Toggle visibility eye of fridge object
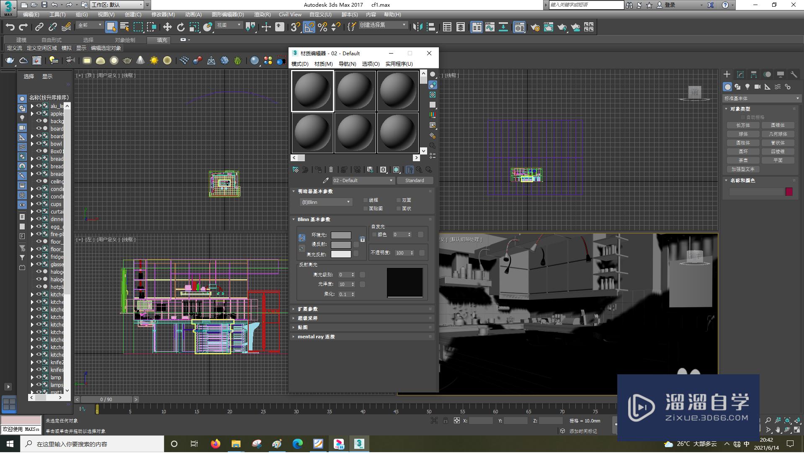 click(39, 257)
